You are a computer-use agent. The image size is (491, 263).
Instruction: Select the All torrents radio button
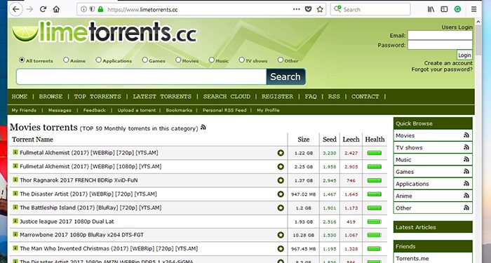pos(22,60)
